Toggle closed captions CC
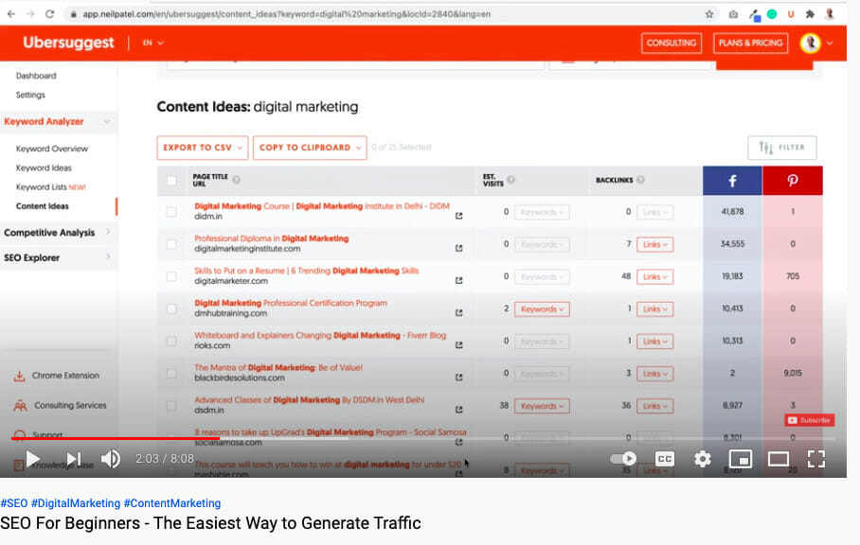The image size is (860, 545). pos(664,459)
